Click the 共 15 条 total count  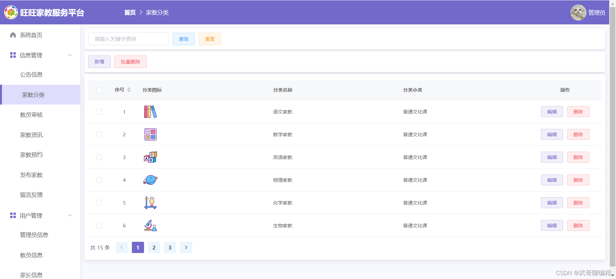pos(100,248)
